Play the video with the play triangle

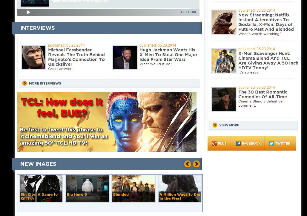pos(28,12)
